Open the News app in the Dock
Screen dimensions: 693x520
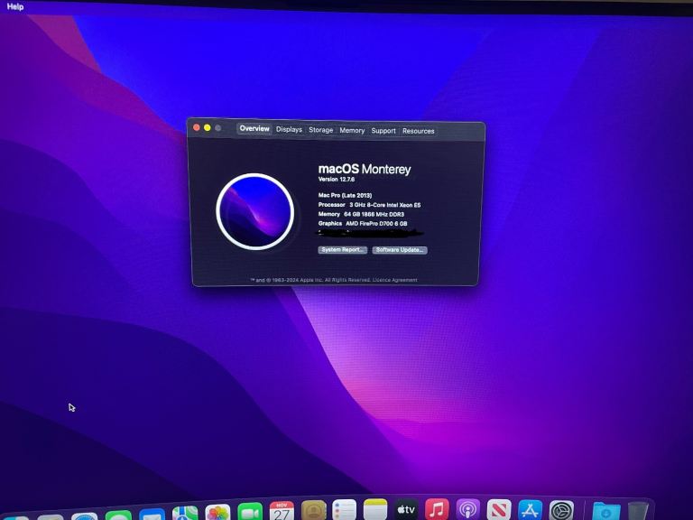tap(499, 510)
